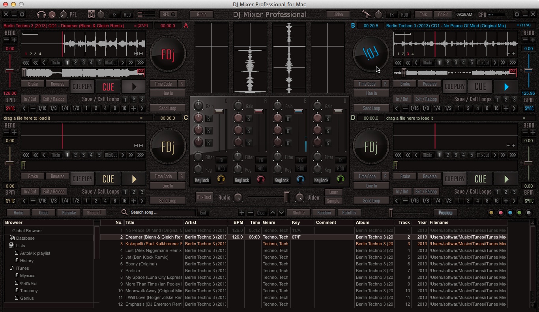Move the selected track up with the up arrow
This screenshot has width=539, height=312.
coord(273,212)
